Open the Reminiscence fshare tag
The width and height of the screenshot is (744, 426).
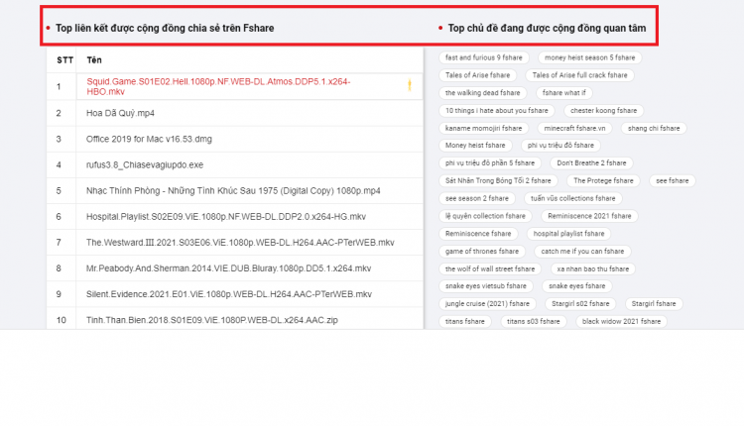(478, 234)
